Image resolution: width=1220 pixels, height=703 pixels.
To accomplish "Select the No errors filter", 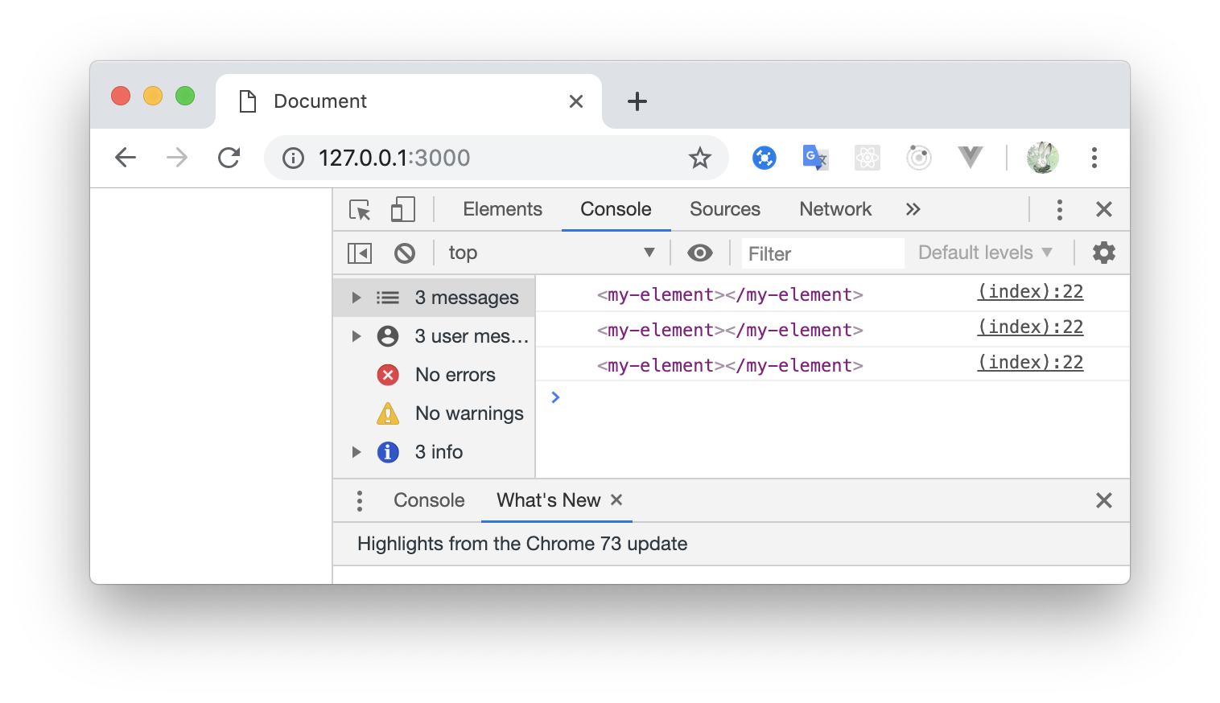I will 455,374.
